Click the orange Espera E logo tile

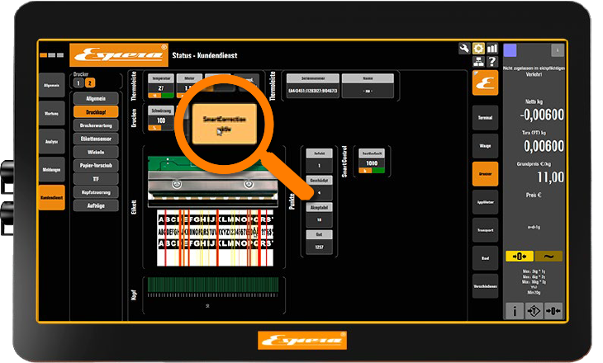484,82
